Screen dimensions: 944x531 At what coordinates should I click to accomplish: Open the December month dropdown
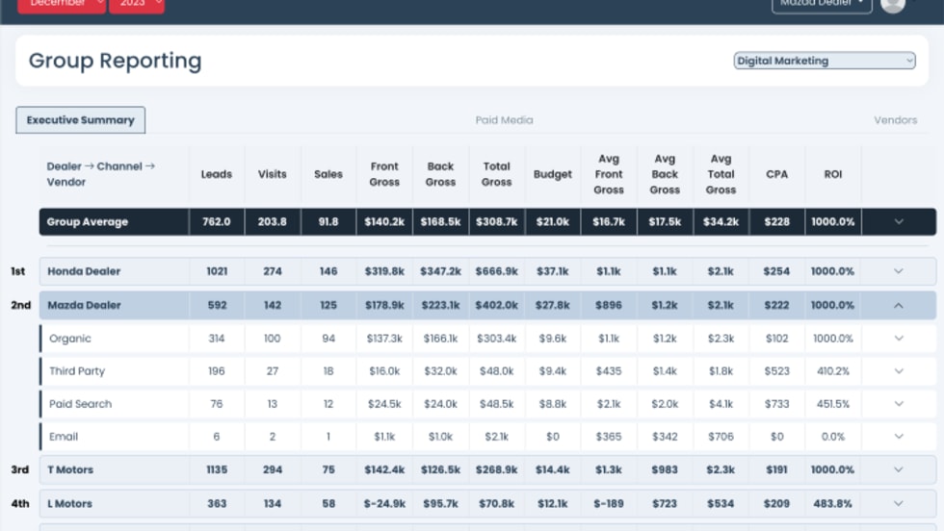62,5
